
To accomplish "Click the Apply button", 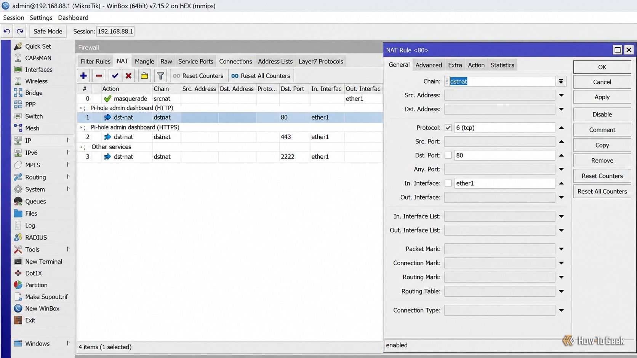I will (602, 97).
